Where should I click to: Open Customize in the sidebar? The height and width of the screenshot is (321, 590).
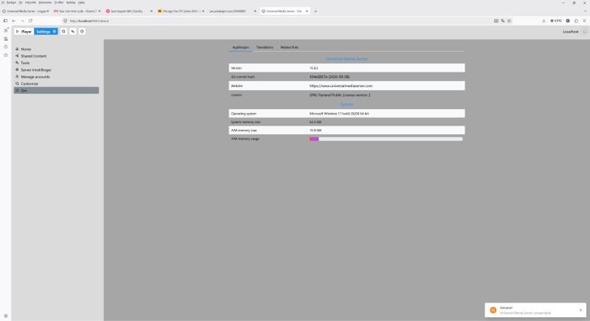pyautogui.click(x=56, y=83)
